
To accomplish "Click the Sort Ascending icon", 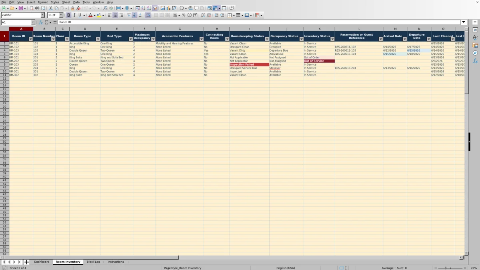I will tap(143, 8).
